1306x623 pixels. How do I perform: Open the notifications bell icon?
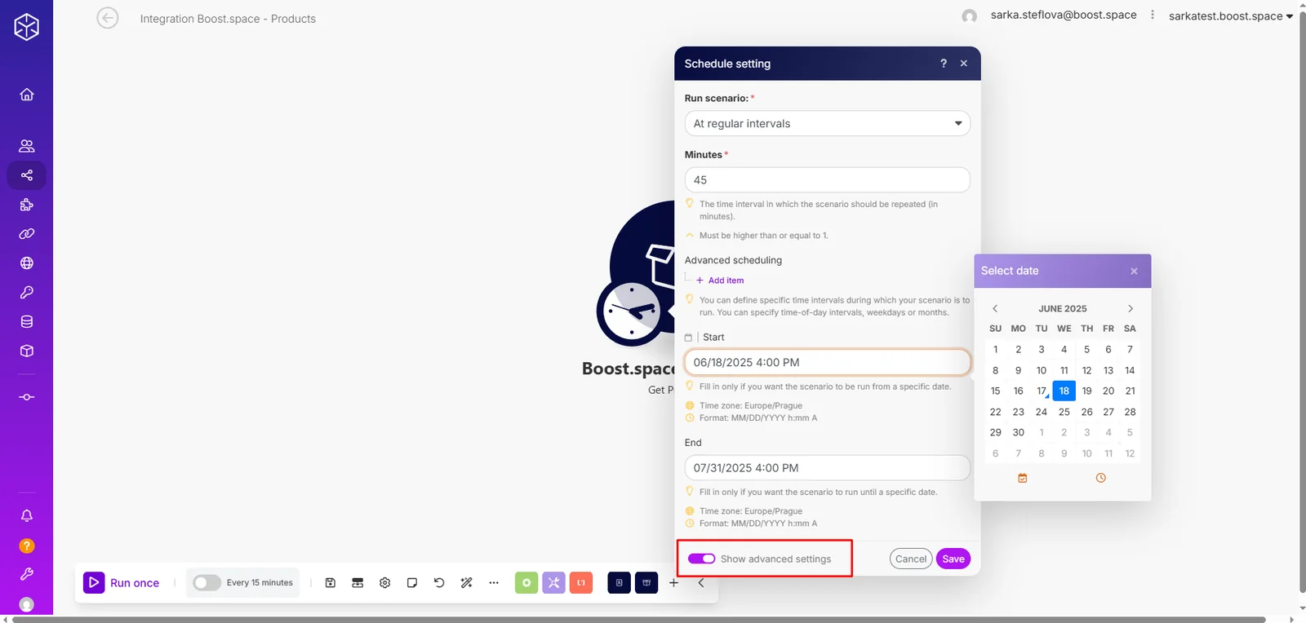point(27,515)
